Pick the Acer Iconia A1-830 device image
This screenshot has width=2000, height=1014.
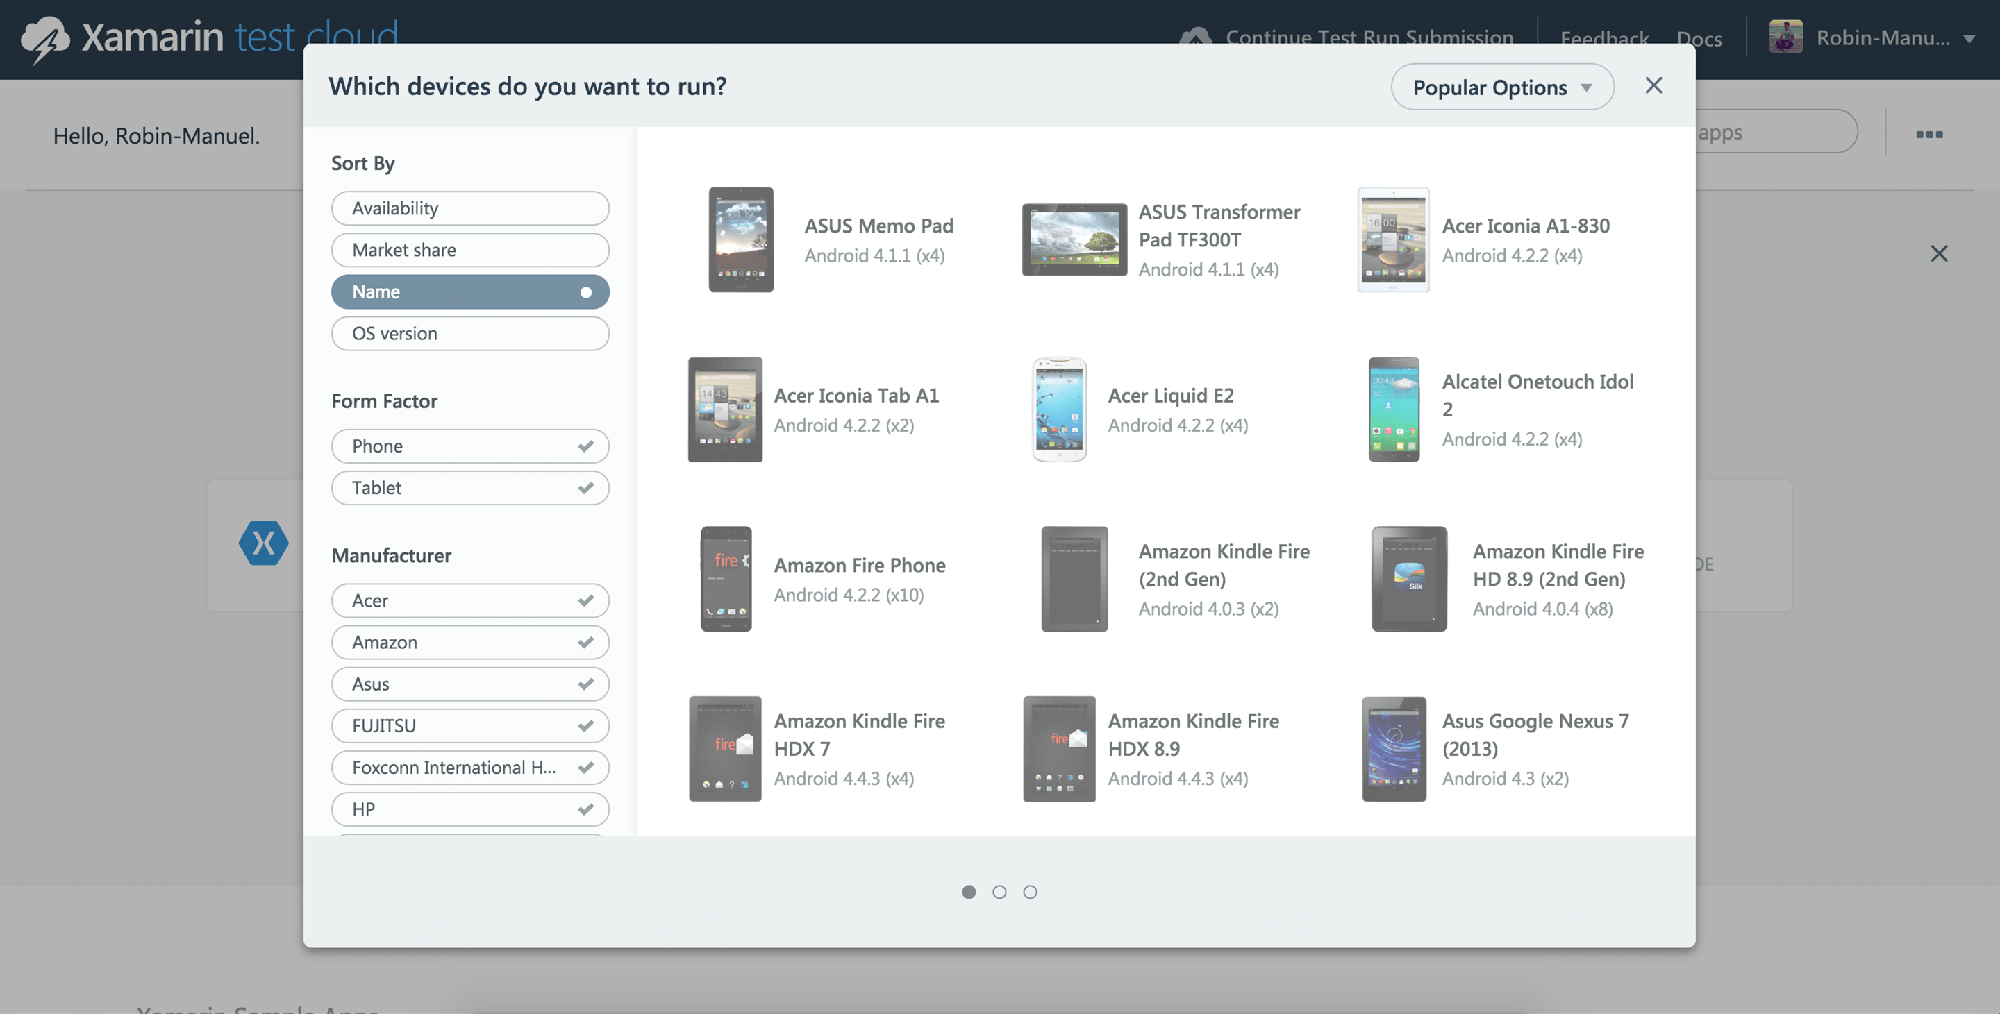[x=1393, y=239]
